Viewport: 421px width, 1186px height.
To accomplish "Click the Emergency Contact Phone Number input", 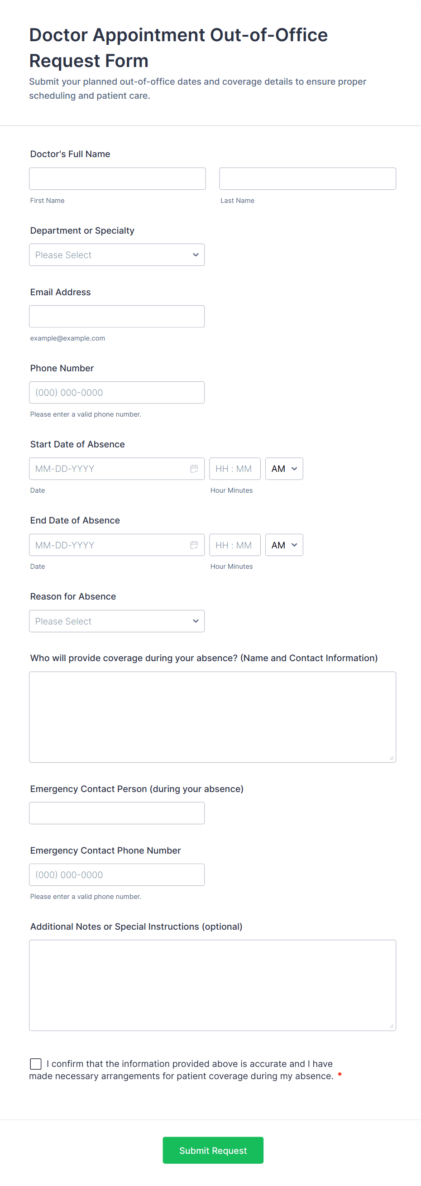I will 117,875.
